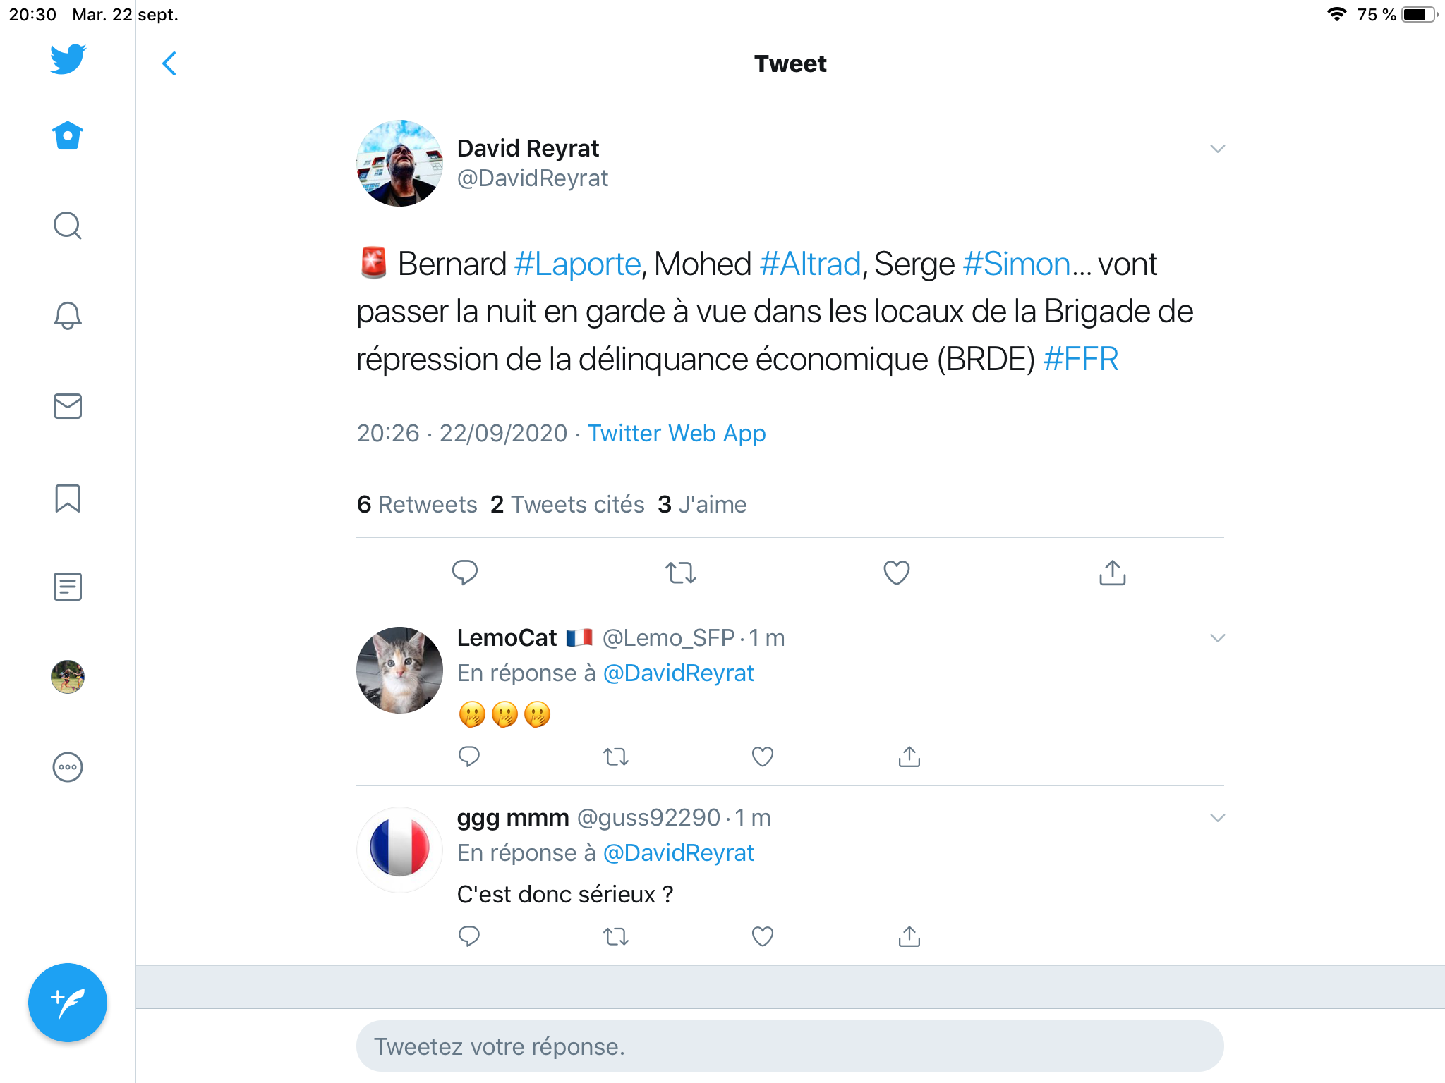Screen dimensions: 1445x1083
Task: Open bookmarks in sidebar
Action: tap(68, 498)
